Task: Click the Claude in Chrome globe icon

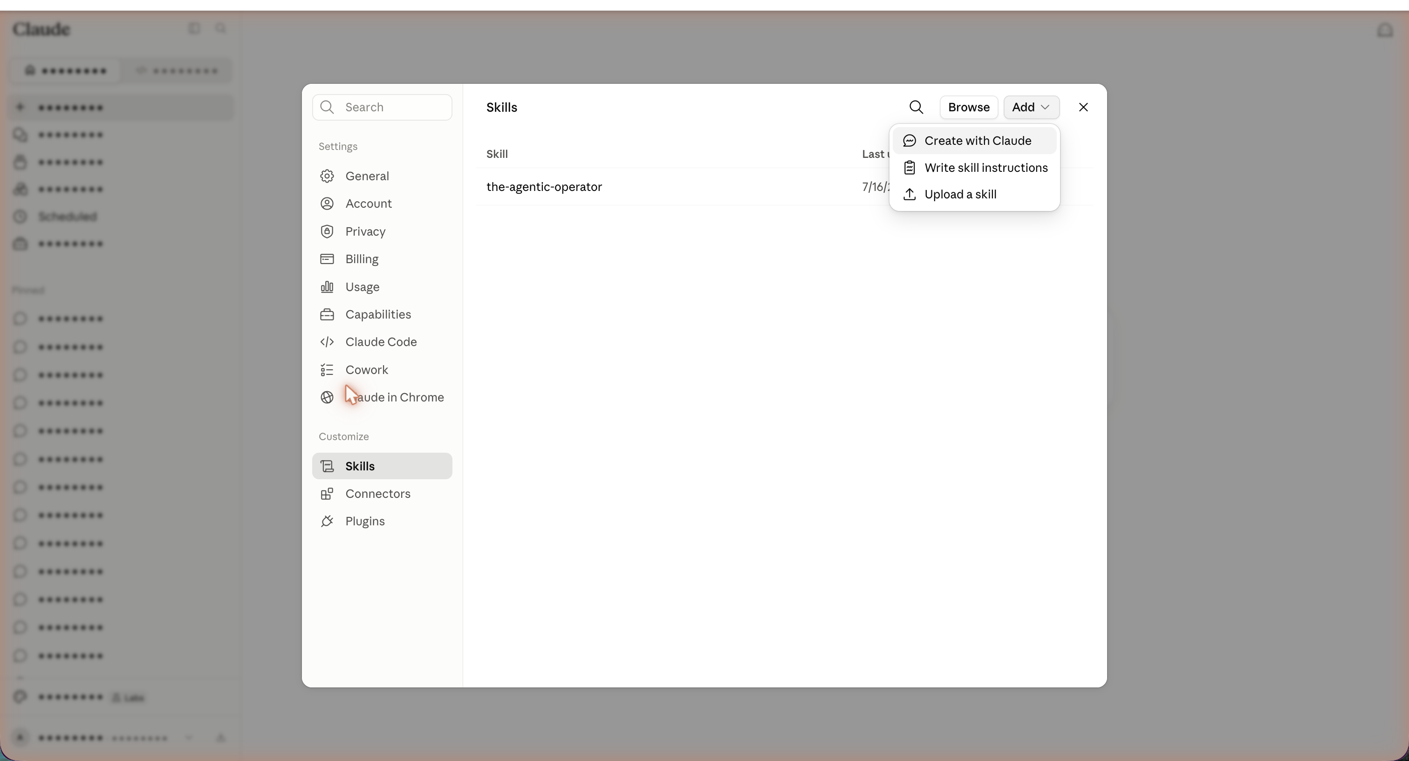Action: [x=327, y=397]
